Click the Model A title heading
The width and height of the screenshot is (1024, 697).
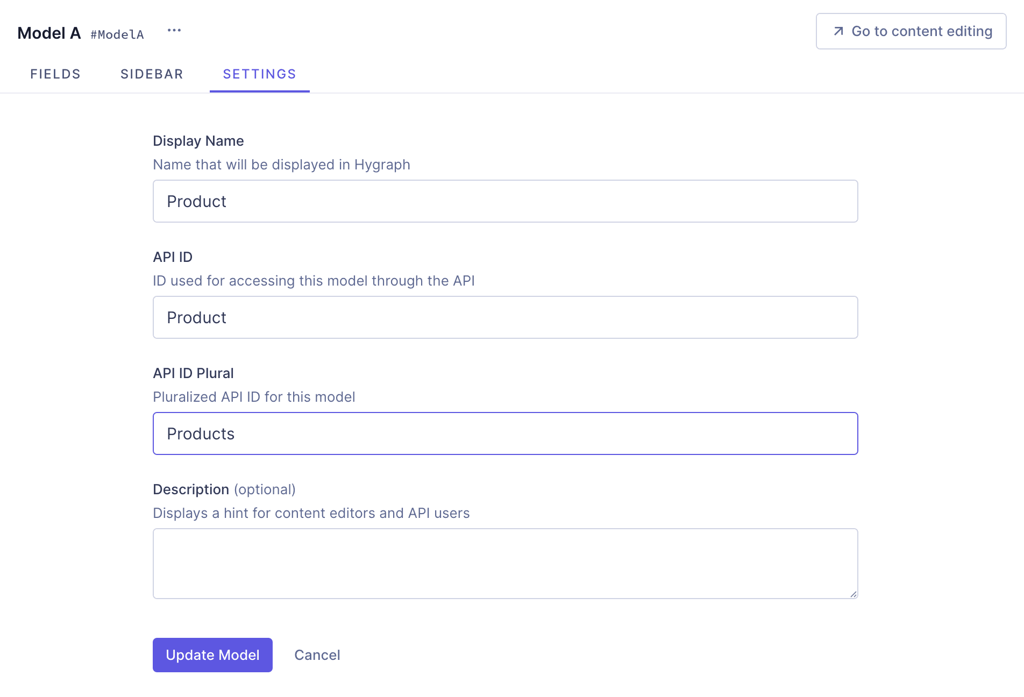pos(49,33)
